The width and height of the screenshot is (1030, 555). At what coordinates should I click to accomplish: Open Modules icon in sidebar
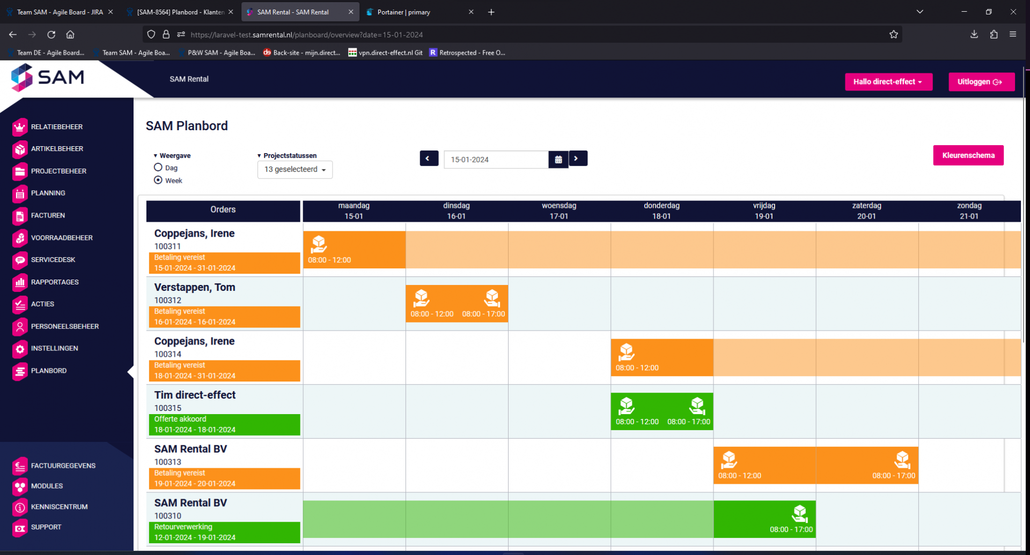pos(20,486)
